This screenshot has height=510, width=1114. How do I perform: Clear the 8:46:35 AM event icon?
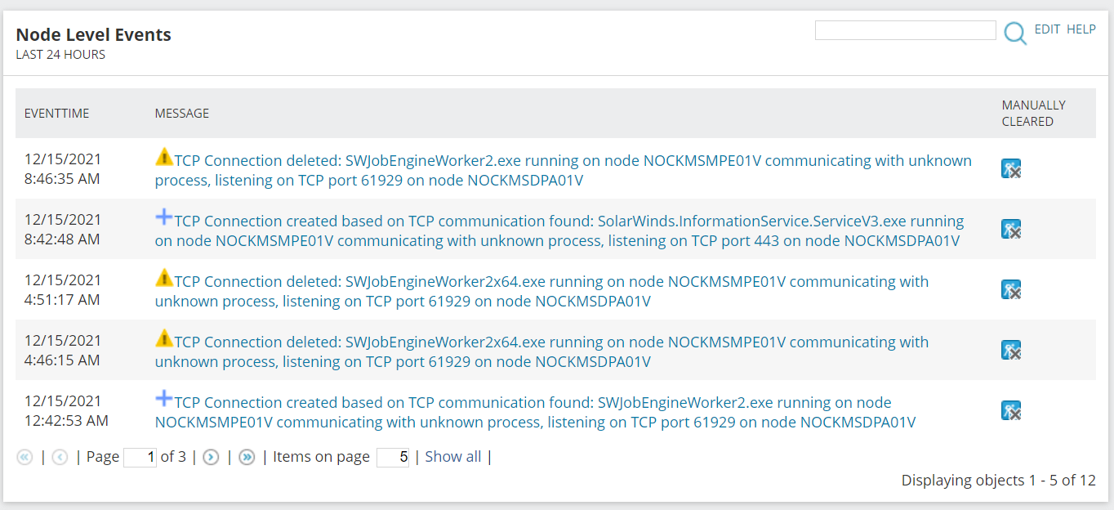1011,168
